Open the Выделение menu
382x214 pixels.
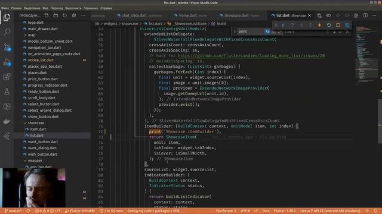coord(32,8)
